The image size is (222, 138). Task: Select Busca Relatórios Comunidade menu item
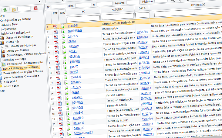point(21,77)
